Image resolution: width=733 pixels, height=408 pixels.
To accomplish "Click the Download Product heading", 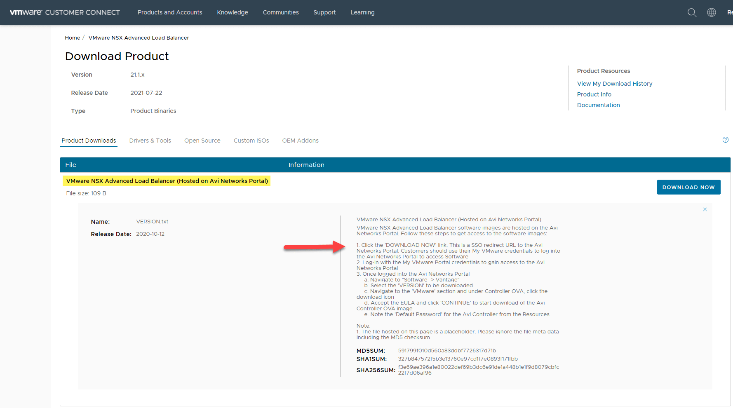I will click(x=117, y=56).
